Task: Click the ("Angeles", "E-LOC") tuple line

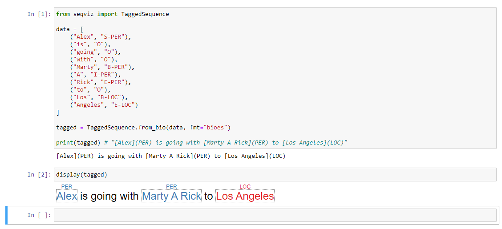Action: (105, 105)
